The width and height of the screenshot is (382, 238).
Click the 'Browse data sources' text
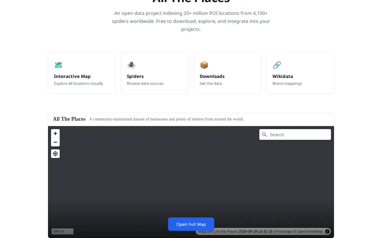pos(145,84)
